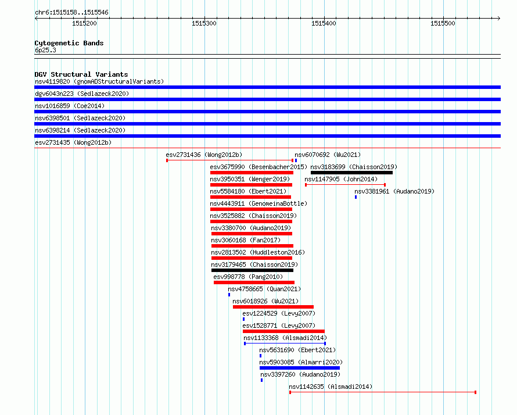Click the 6p25.3 cytogenetic band label
Screen dimensions: 517x415
[45, 50]
